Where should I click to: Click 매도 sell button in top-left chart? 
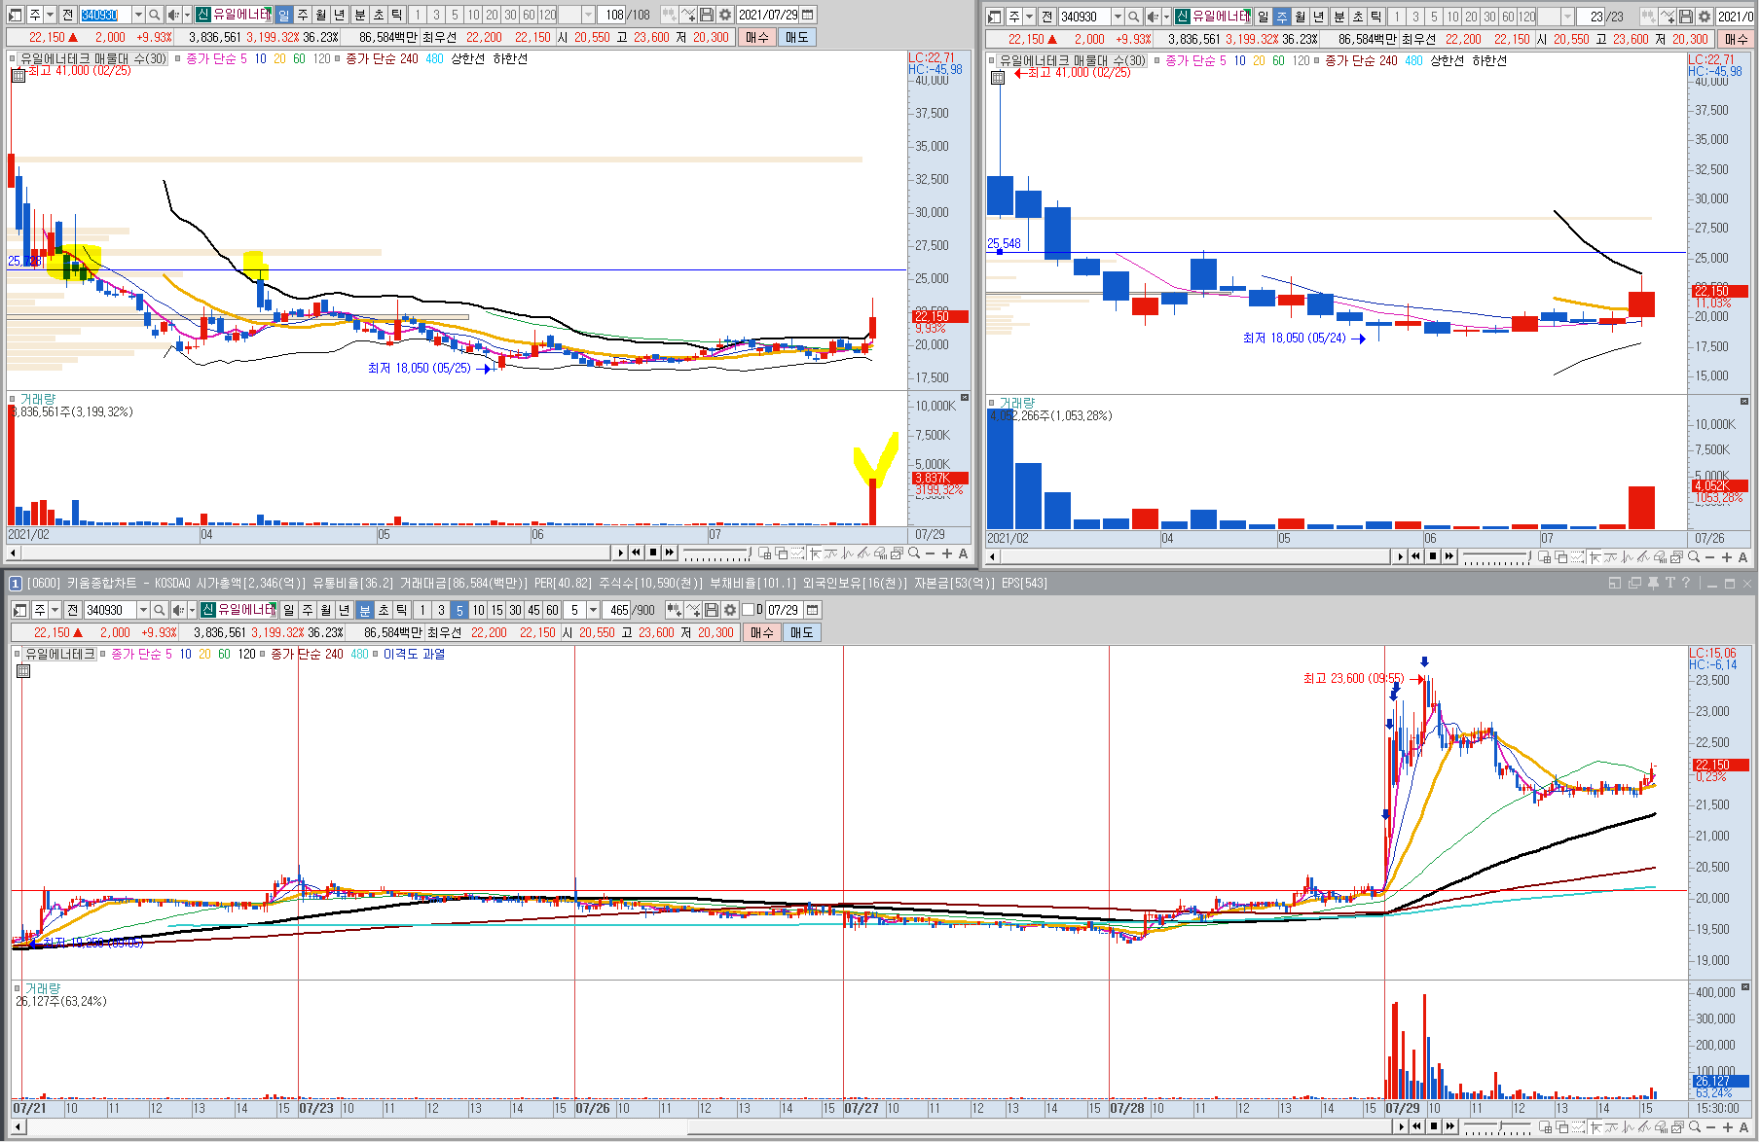[796, 37]
